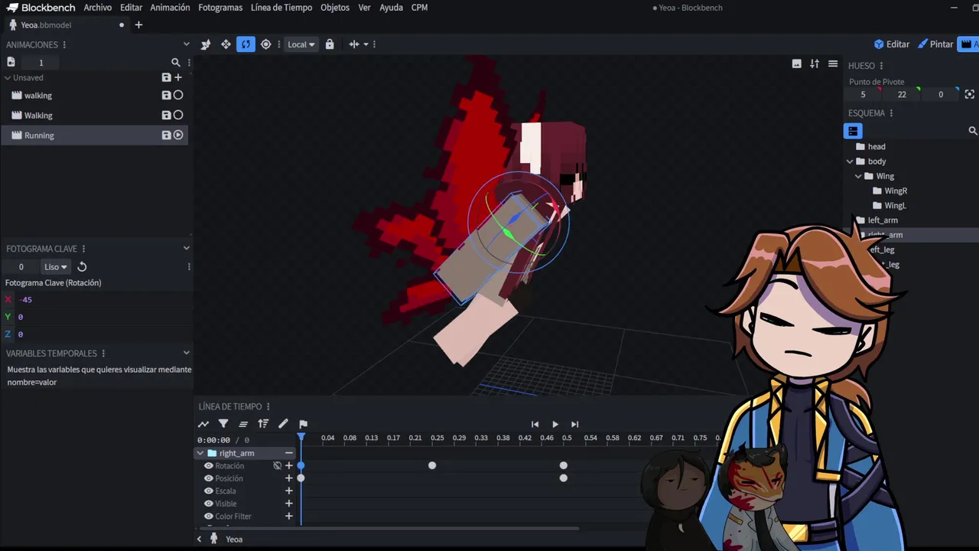Remove right_arm animator with minus

click(289, 453)
